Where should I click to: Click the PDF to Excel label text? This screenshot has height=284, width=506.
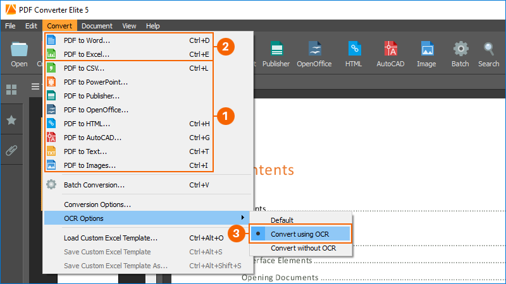click(87, 54)
